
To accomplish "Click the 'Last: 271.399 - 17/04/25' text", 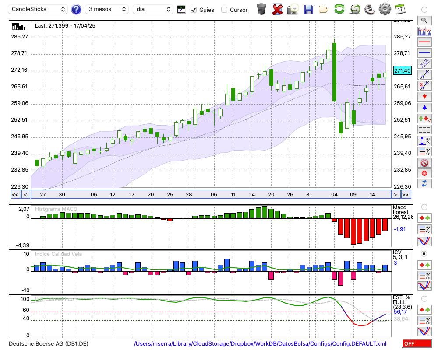I will click(65, 26).
